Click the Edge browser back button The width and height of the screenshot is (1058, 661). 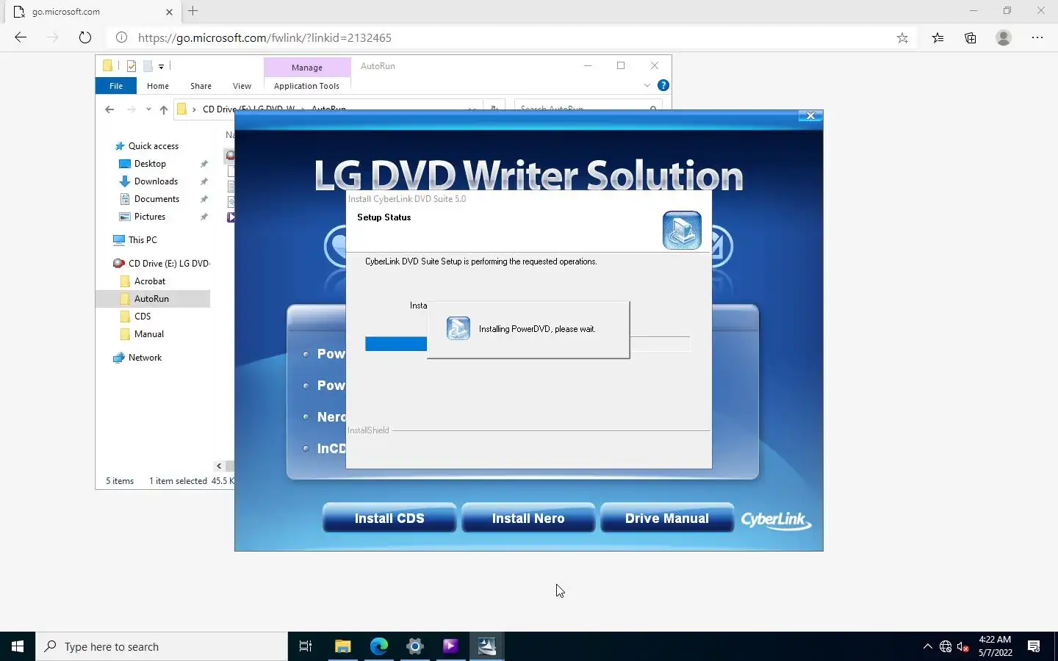[21, 37]
